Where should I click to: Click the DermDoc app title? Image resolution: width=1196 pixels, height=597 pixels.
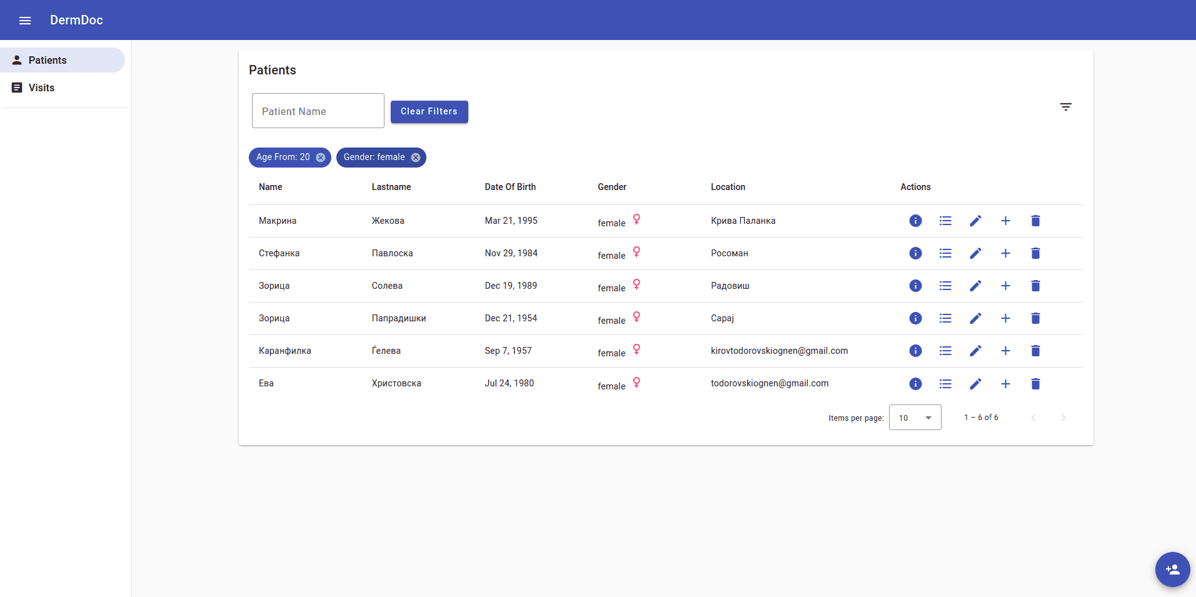76,20
